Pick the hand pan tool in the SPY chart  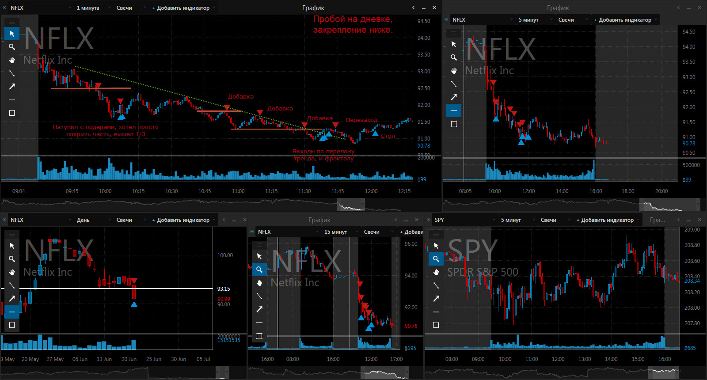click(436, 272)
